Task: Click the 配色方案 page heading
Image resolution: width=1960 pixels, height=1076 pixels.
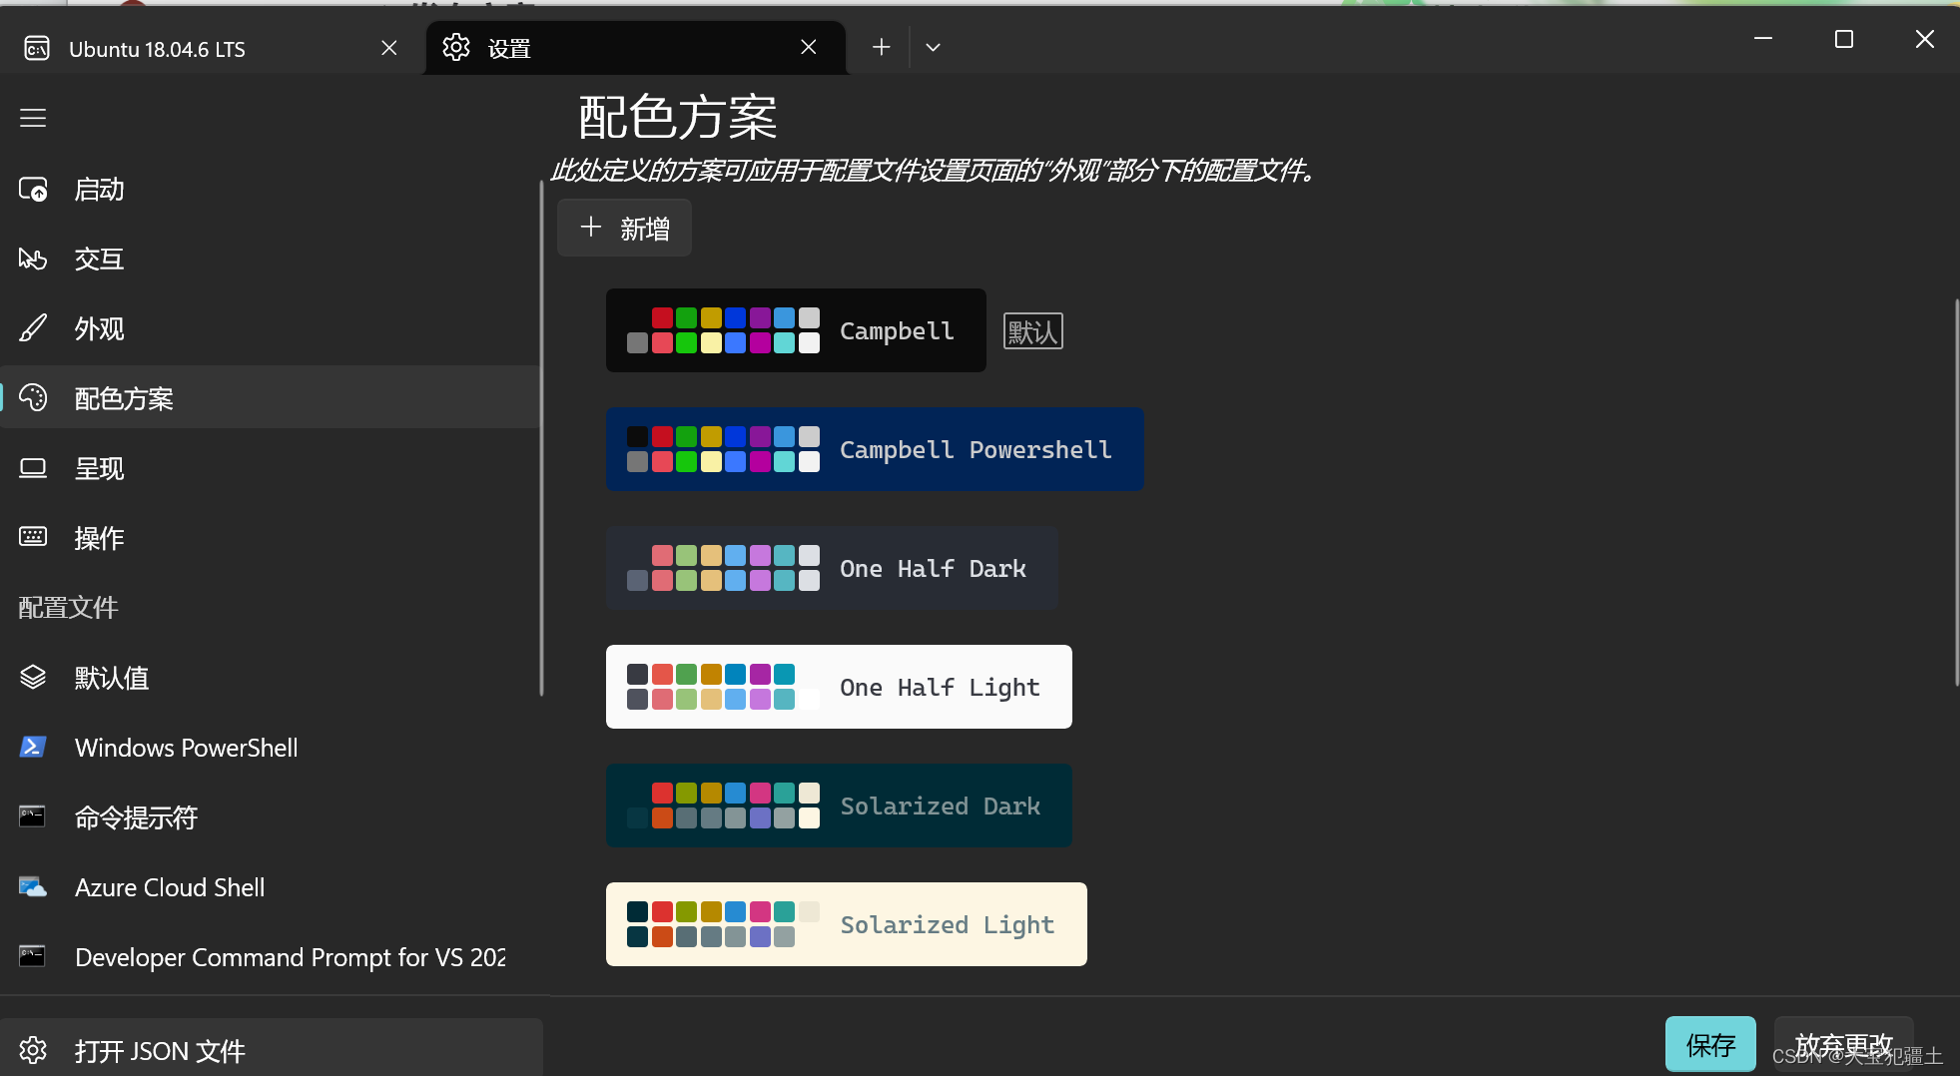Action: tap(678, 118)
